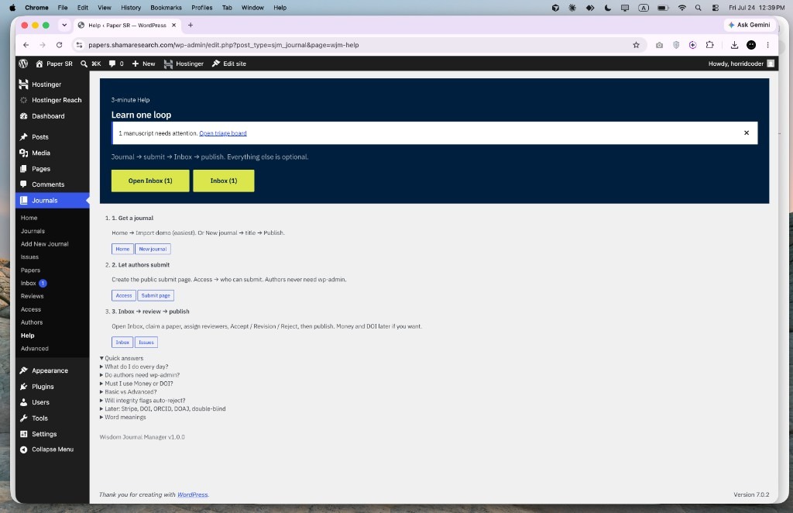Open Media library from sidebar

pyautogui.click(x=40, y=153)
